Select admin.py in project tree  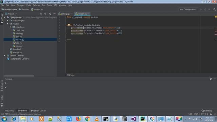coord(18,33)
